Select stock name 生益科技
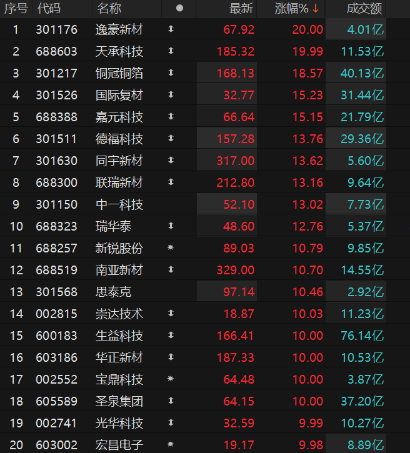The height and width of the screenshot is (453, 410). click(x=119, y=336)
